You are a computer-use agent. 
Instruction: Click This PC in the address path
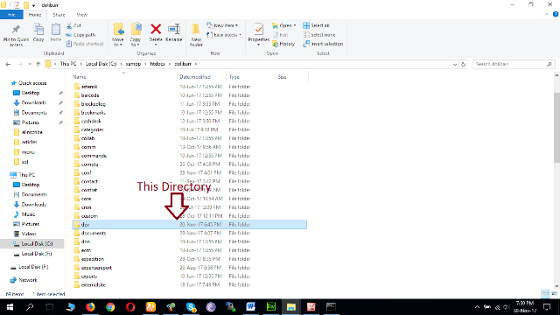[x=68, y=64]
